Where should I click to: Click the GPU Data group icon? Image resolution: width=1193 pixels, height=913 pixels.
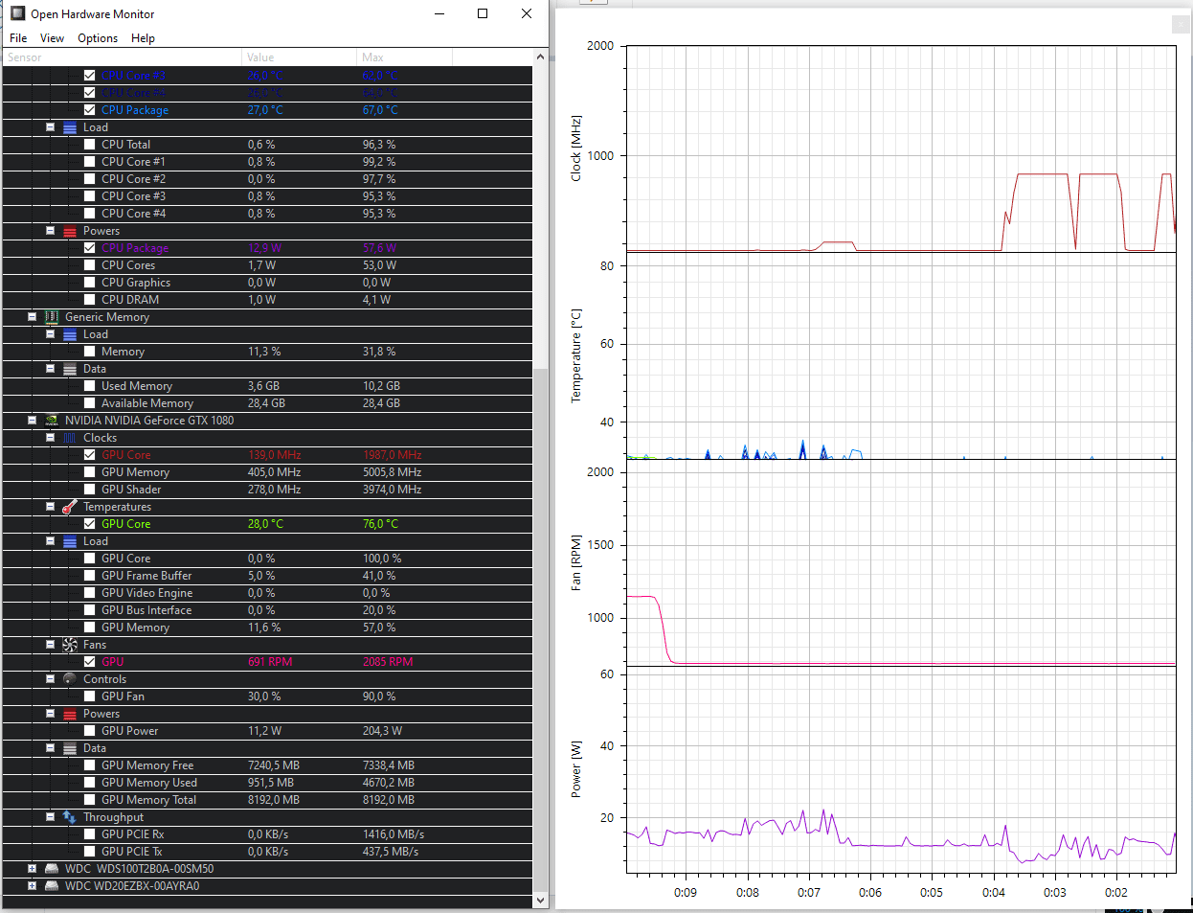[x=70, y=748]
